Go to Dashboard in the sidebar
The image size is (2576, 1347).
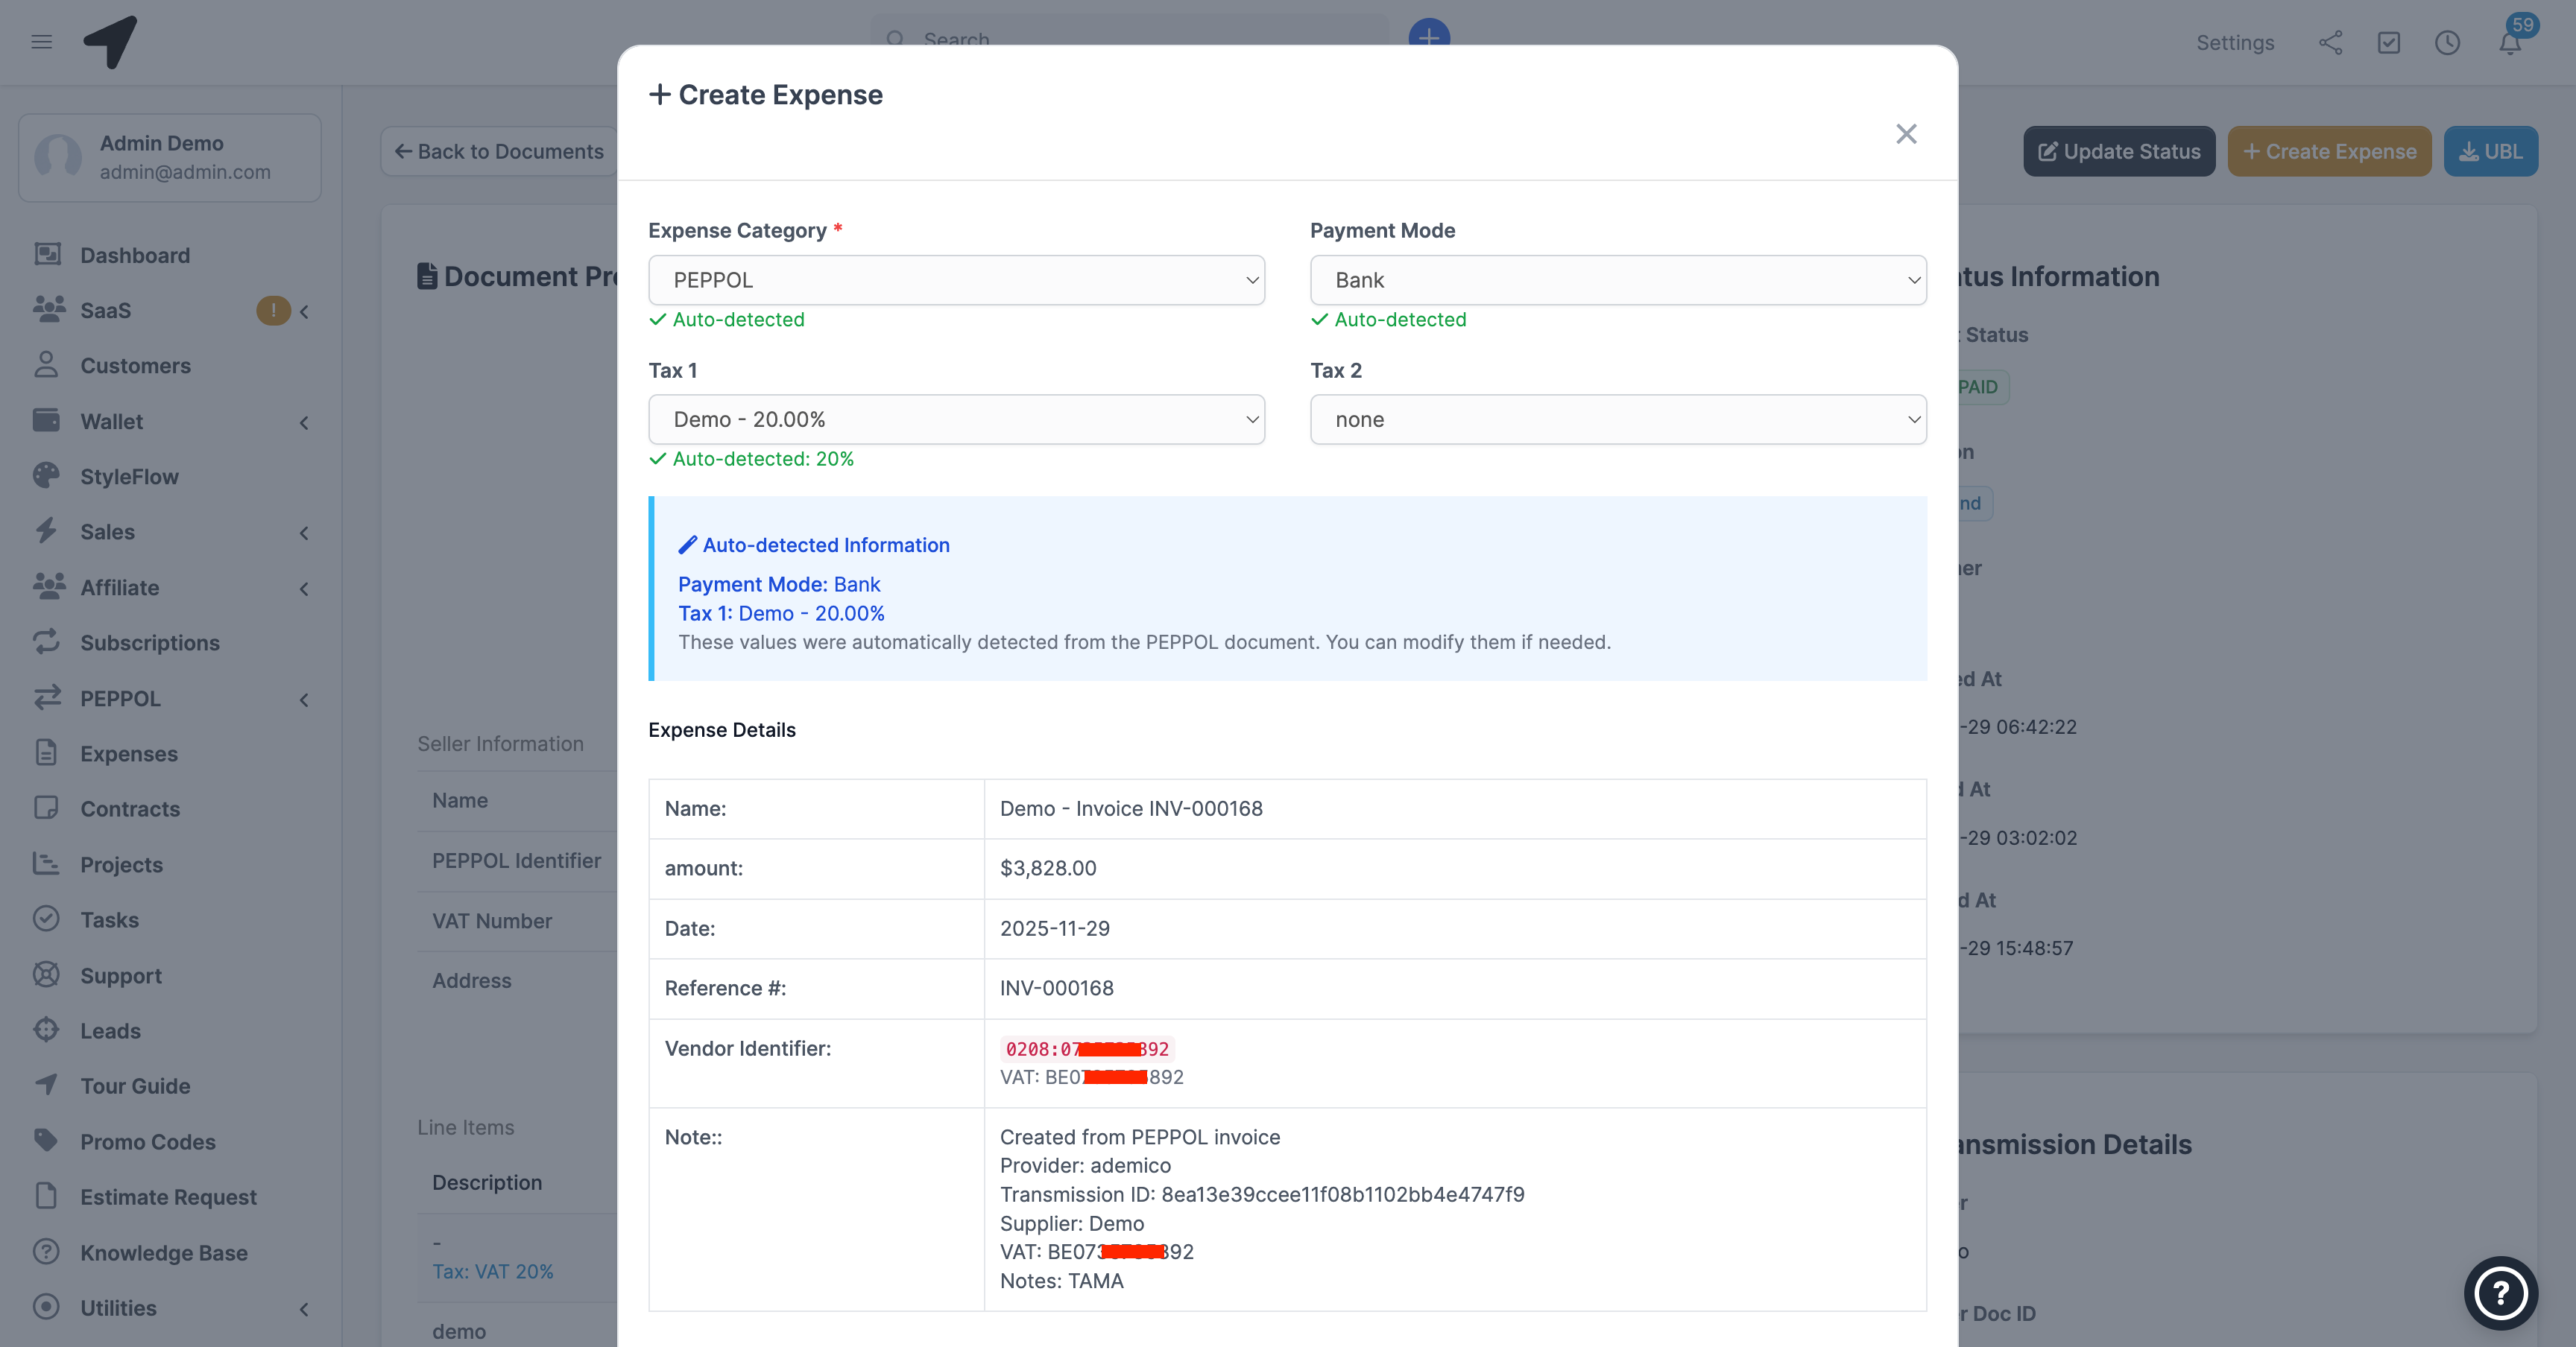[135, 255]
